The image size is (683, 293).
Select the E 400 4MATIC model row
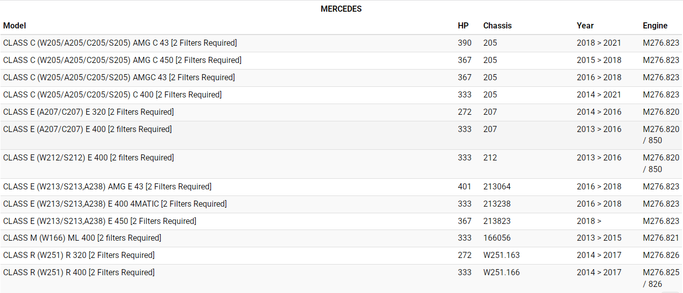click(115, 204)
